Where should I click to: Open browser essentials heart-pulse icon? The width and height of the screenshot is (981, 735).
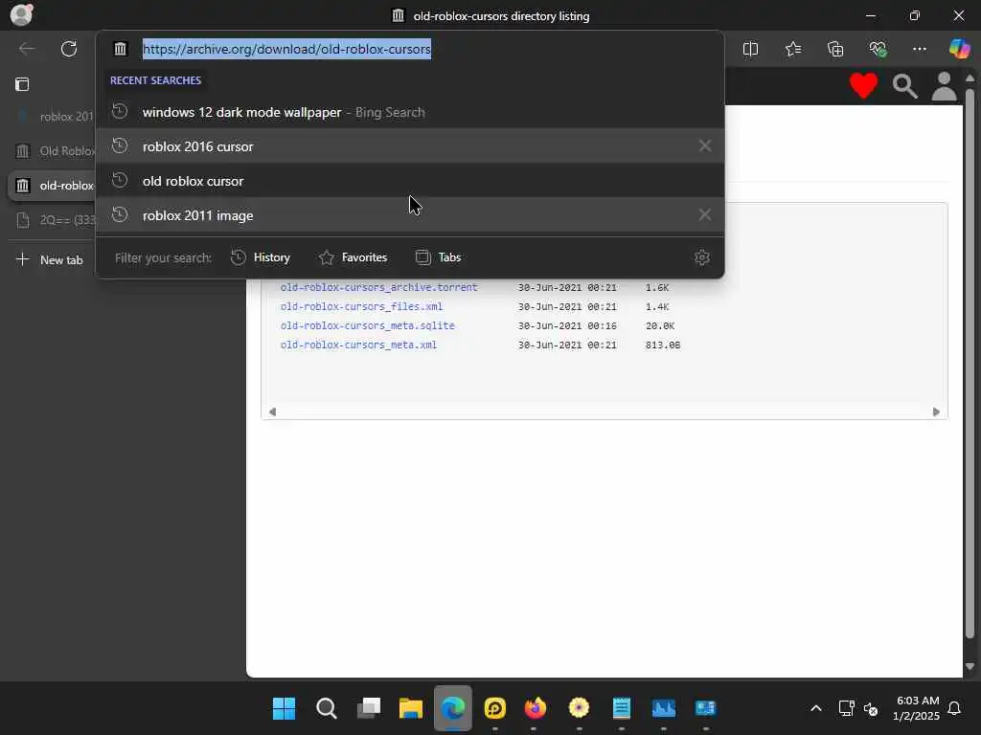[878, 49]
